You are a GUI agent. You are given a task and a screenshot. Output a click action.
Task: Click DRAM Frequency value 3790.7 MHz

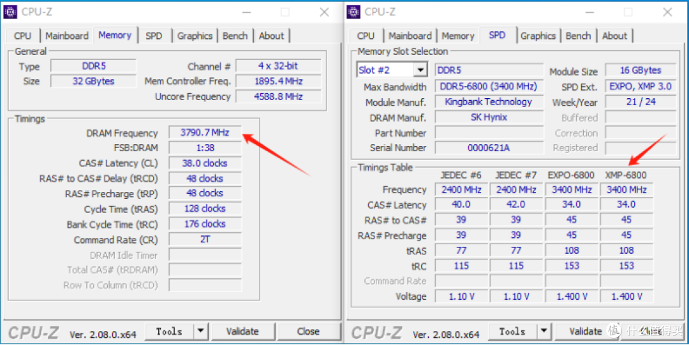(x=205, y=132)
